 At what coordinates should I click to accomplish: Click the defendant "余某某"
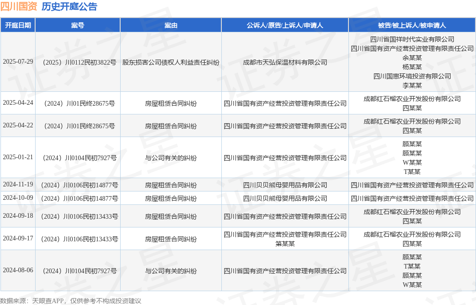tap(412, 58)
